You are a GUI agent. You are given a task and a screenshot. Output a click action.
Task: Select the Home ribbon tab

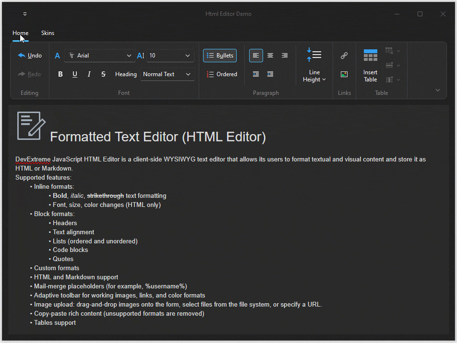point(20,33)
